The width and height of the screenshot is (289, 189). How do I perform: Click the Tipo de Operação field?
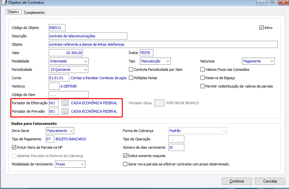pyautogui.click(x=176, y=139)
